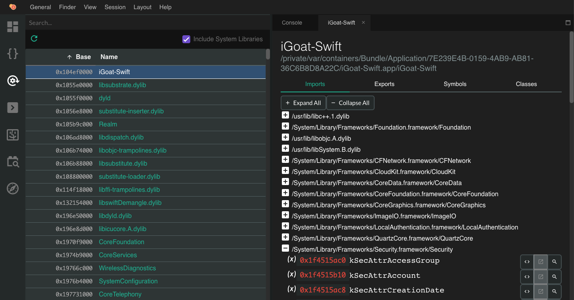Screen dimensions: 574x300
Task: Expand the LocalAuthentication.framework node
Action: click(x=285, y=226)
